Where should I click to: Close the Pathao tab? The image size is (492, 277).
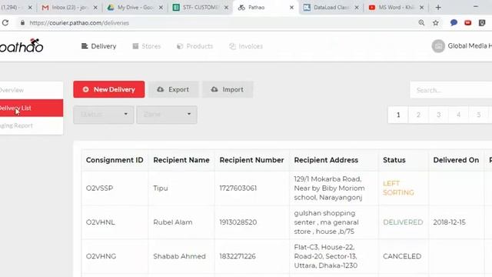tap(291, 7)
